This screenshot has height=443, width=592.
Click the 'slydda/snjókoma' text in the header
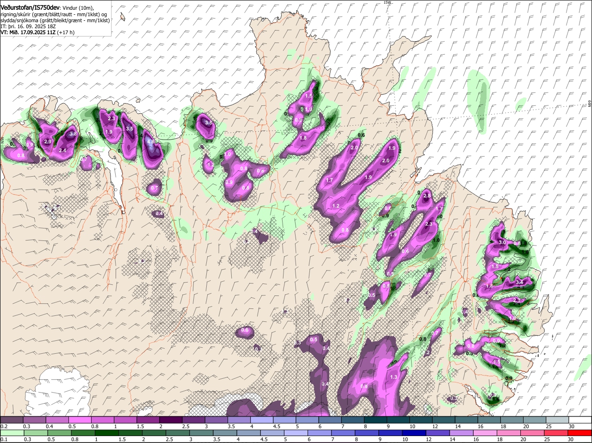tap(18, 20)
